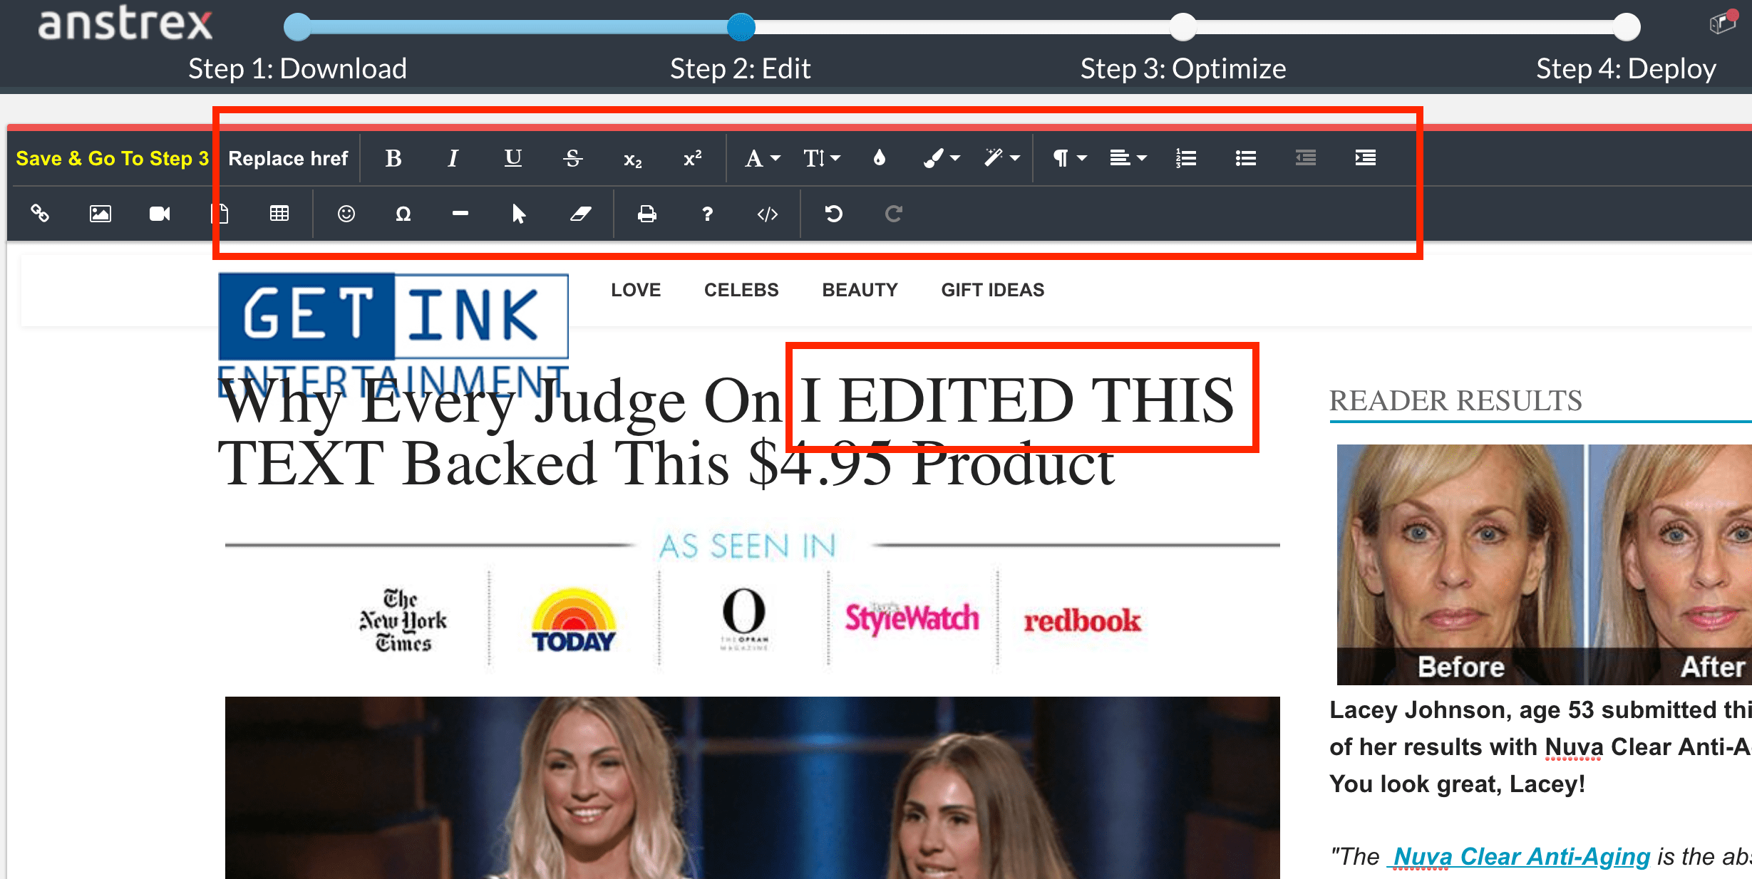The height and width of the screenshot is (879, 1752).
Task: Open the emoticons picker
Action: pos(346,214)
